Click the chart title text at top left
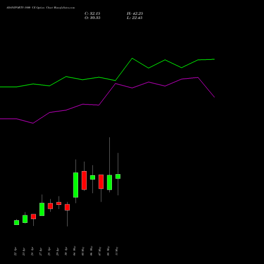 (41, 8)
